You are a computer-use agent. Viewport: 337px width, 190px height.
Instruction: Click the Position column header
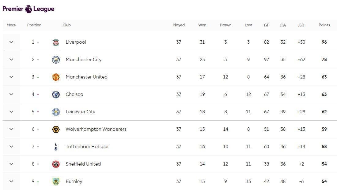(34, 25)
